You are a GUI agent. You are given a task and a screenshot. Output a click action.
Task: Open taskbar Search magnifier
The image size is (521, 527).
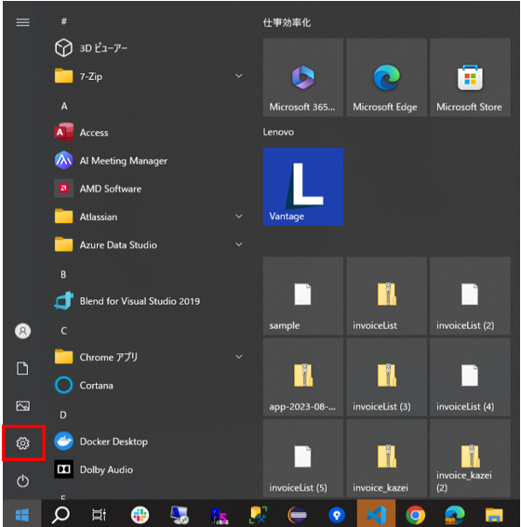[60, 515]
